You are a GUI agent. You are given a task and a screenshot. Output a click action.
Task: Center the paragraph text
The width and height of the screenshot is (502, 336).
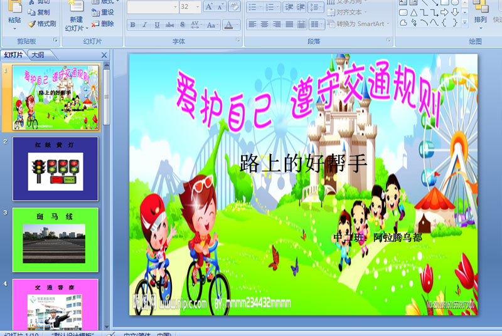coord(264,24)
